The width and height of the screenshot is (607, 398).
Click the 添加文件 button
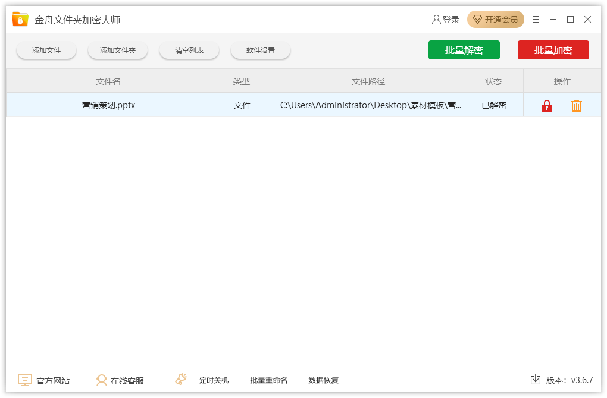[46, 50]
